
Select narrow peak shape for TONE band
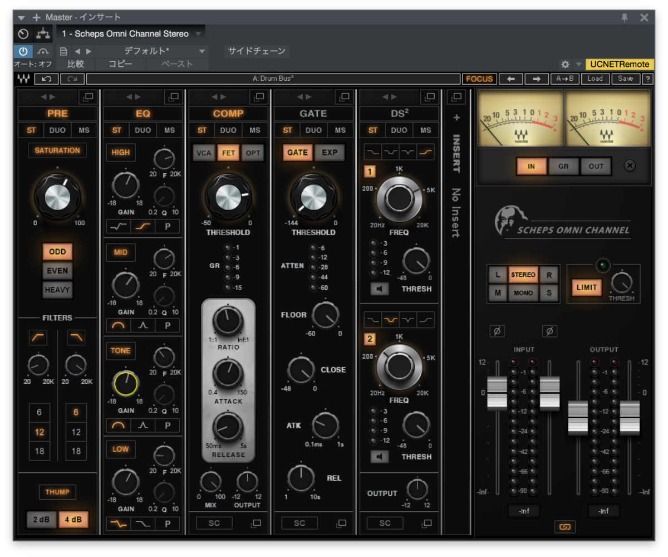pos(143,426)
